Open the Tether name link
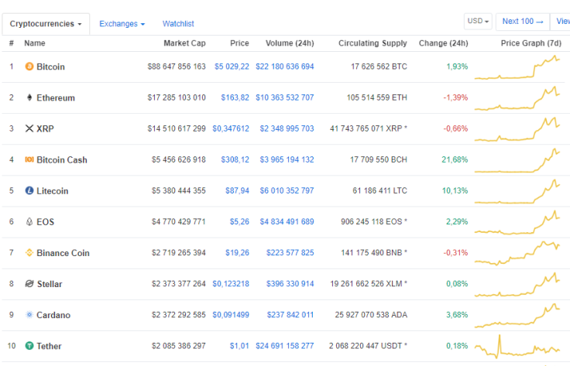The height and width of the screenshot is (366, 570). [x=49, y=346]
